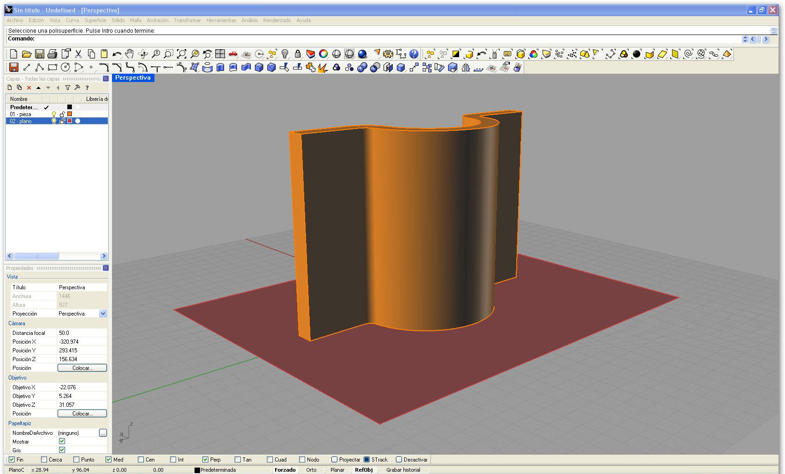This screenshot has height=474, width=785.
Task: Click the black sphere icon in right toolbar
Action: click(637, 54)
